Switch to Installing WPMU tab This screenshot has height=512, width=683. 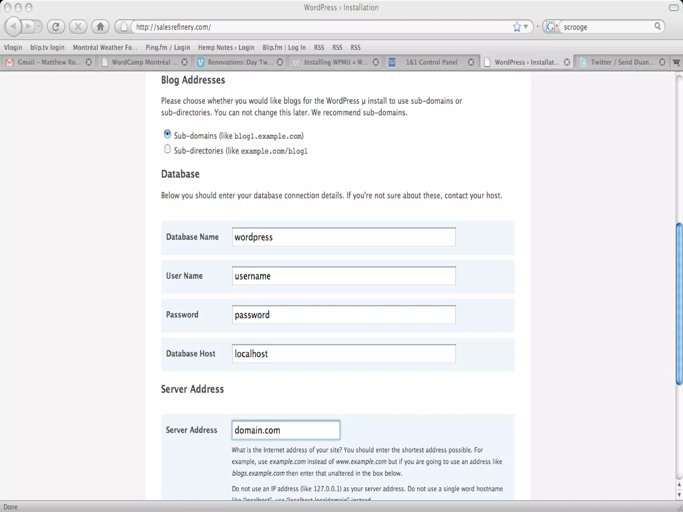pyautogui.click(x=335, y=62)
